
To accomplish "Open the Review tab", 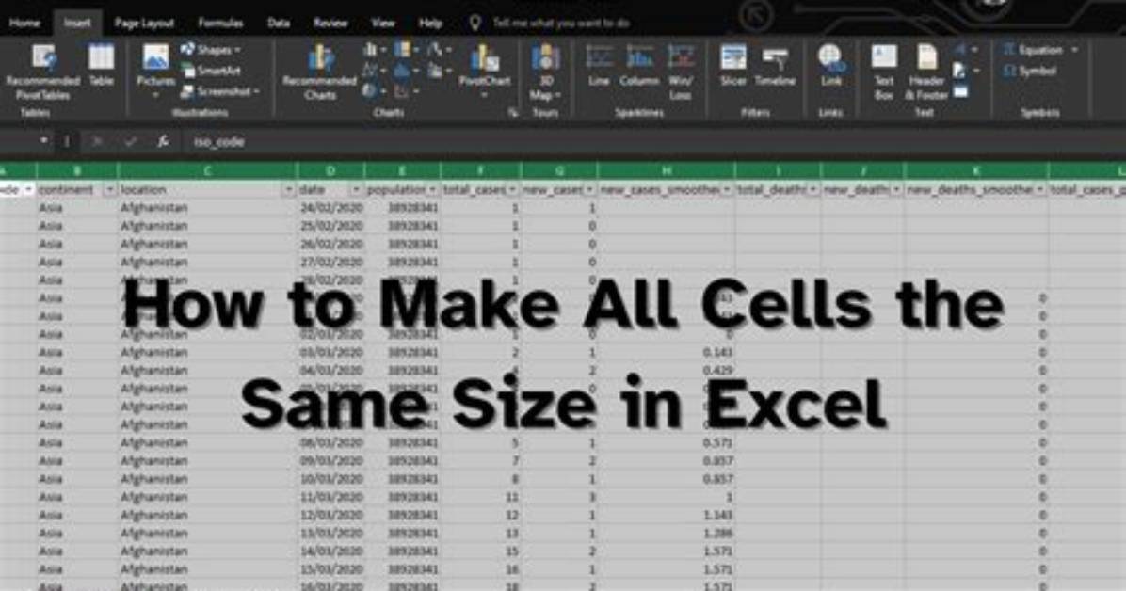I will (330, 23).
